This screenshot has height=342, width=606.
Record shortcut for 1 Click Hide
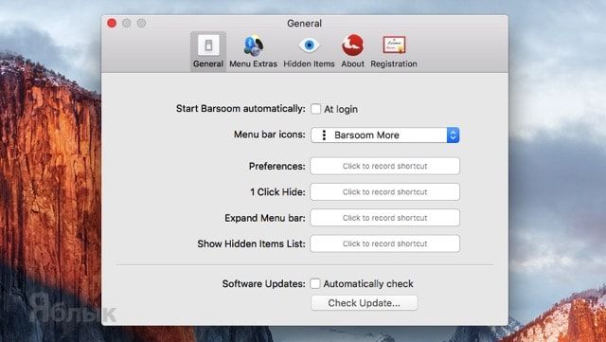point(385,192)
